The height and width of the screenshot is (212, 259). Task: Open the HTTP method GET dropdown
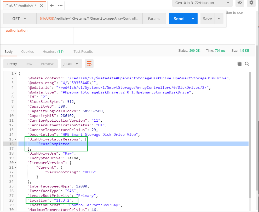(x=20, y=19)
